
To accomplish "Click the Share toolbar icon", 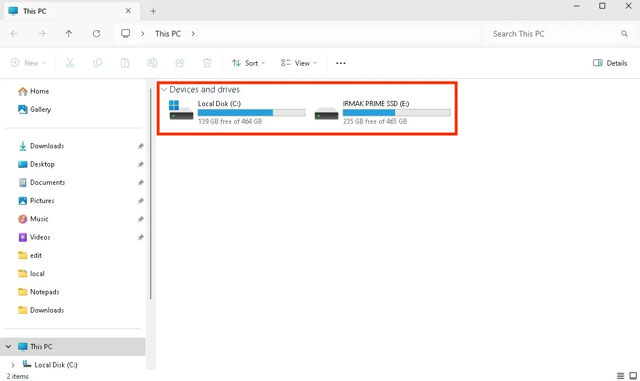I will point(180,63).
